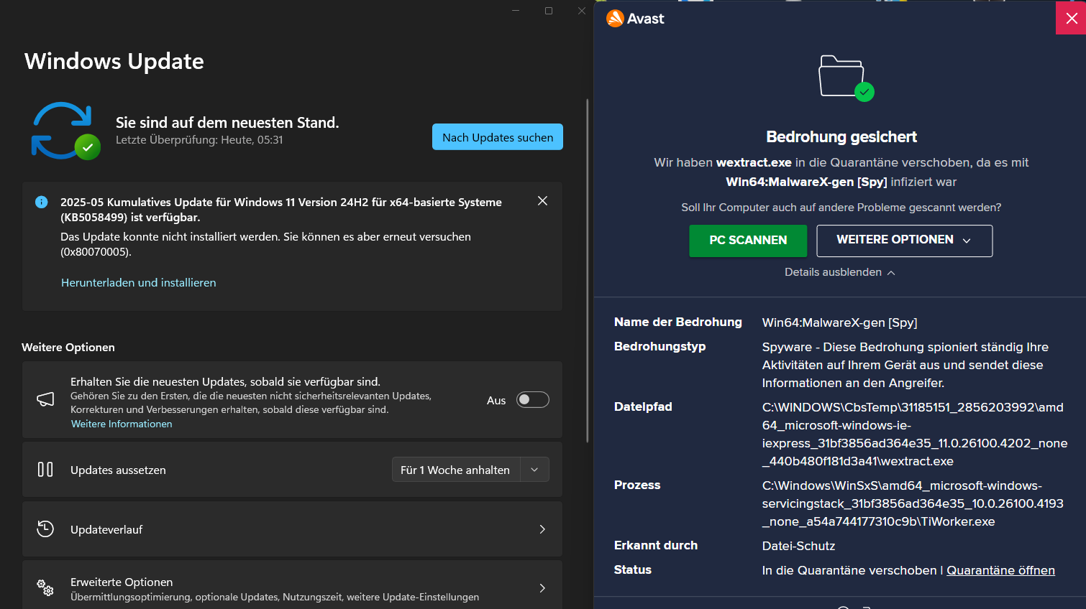Click the Weitere Optionen section heading
This screenshot has width=1086, height=609.
[68, 347]
